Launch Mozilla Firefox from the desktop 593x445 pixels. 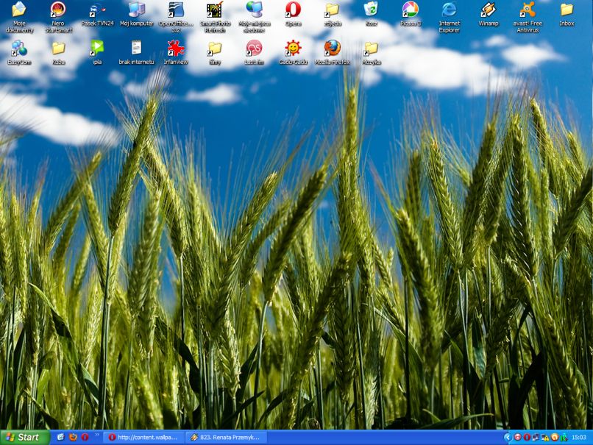tap(332, 49)
